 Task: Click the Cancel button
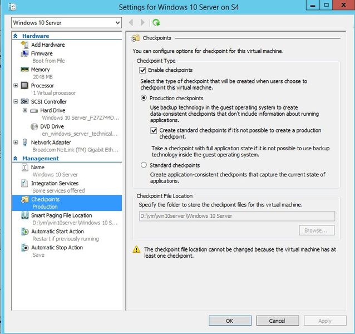[277, 321]
